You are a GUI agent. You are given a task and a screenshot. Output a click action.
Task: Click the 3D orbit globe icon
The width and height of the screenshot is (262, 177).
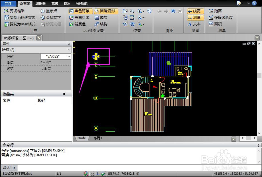(x=139, y=24)
